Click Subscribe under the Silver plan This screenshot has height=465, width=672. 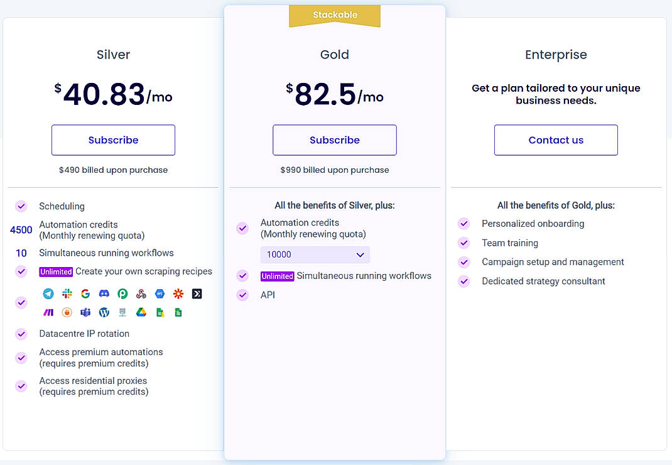tap(113, 139)
